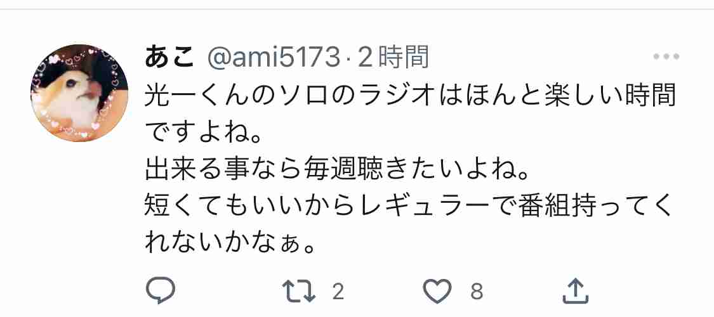714x317 pixels.
Task: Open profile via display name あこ
Action: pos(170,58)
